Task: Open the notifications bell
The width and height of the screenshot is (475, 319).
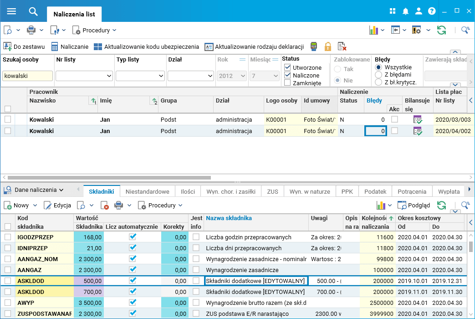Action: coord(405,11)
